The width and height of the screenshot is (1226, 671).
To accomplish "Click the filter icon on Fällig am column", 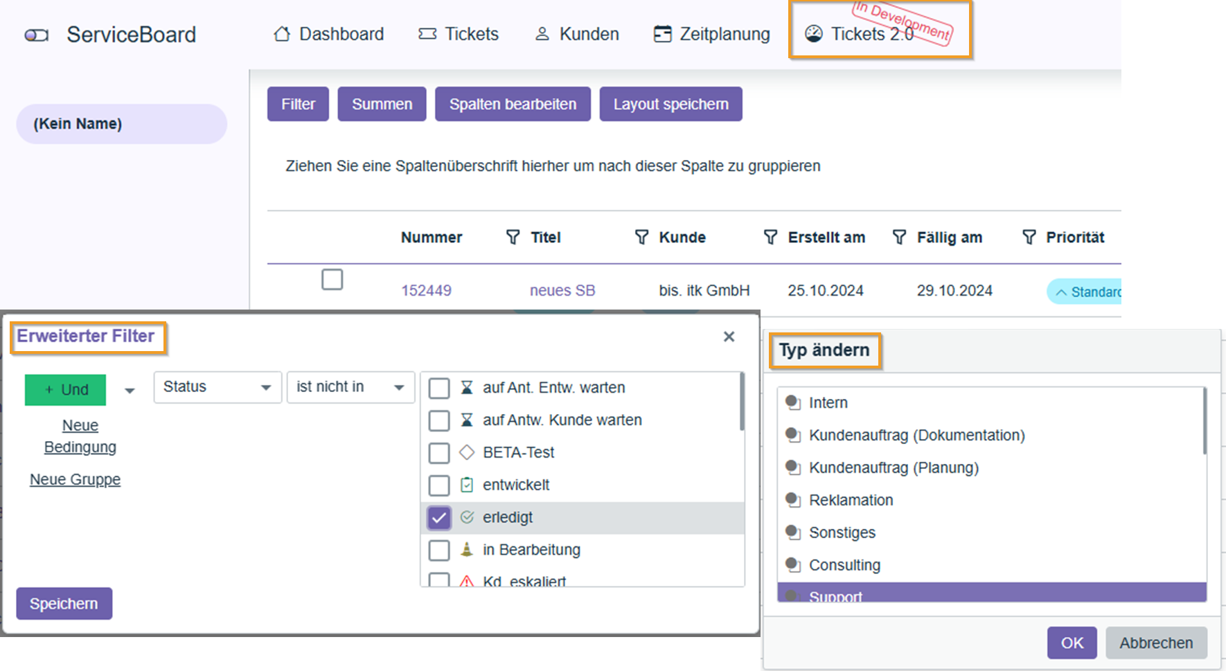I will (899, 238).
